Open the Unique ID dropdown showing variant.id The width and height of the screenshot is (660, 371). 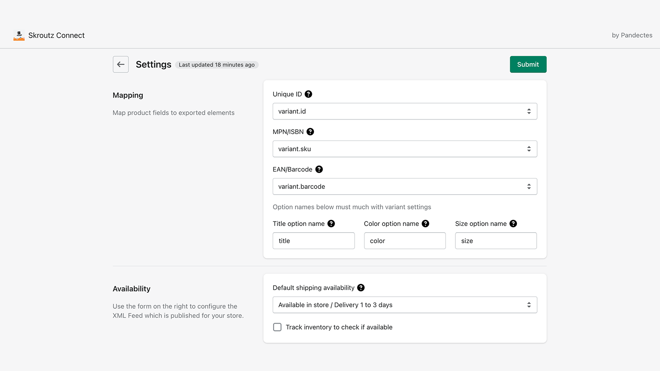pyautogui.click(x=405, y=111)
